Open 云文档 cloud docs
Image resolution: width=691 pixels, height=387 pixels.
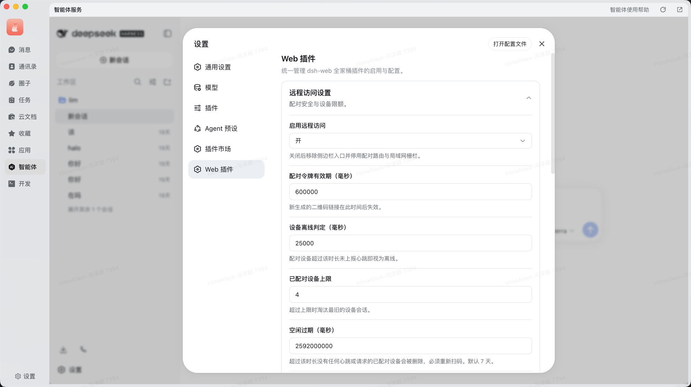point(25,117)
